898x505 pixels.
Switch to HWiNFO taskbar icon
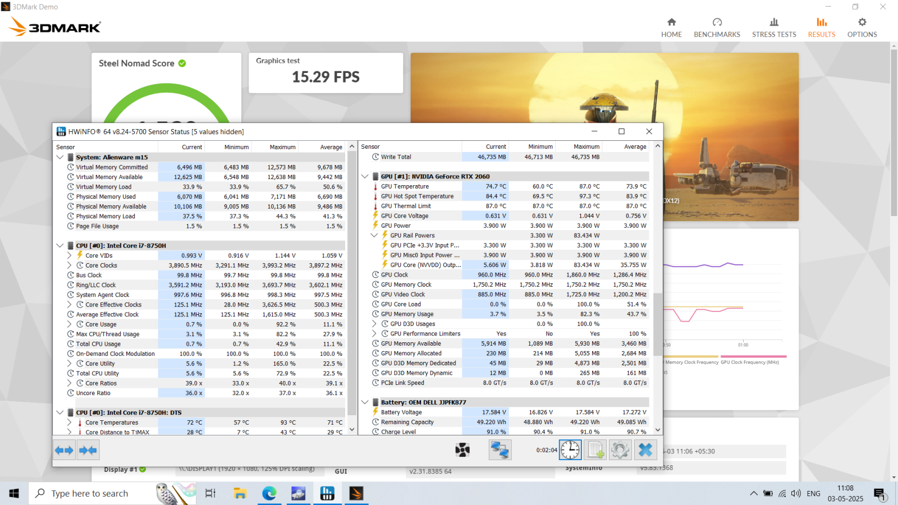click(x=327, y=493)
